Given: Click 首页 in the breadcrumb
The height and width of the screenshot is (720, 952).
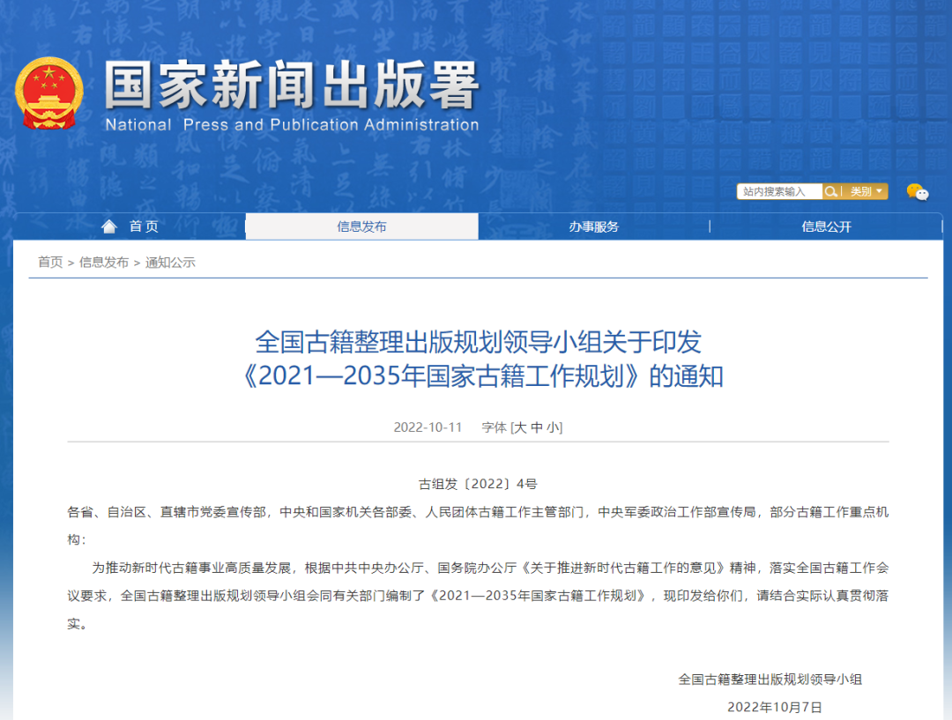Looking at the screenshot, I should [50, 262].
